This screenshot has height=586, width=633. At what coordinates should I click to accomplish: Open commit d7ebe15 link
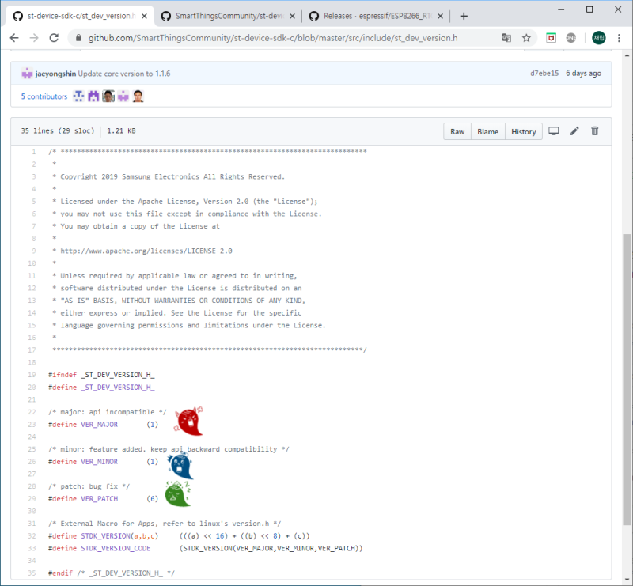point(544,74)
